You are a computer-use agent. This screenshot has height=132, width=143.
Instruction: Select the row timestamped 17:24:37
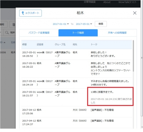pyautogui.click(x=77, y=122)
